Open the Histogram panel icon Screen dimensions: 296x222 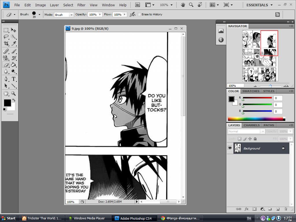pos(221,31)
